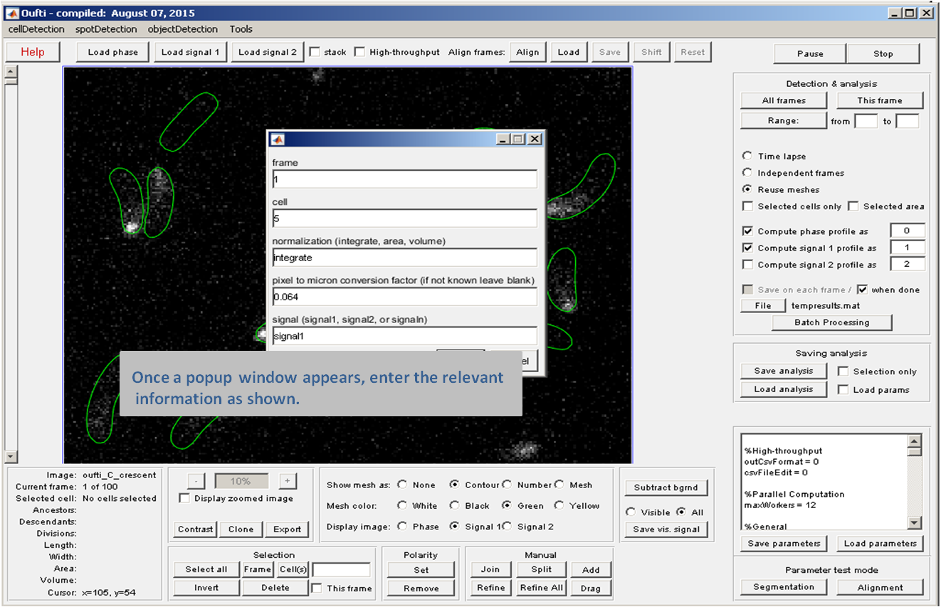Toggle Selected area checkbox
The height and width of the screenshot is (607, 941).
[853, 206]
